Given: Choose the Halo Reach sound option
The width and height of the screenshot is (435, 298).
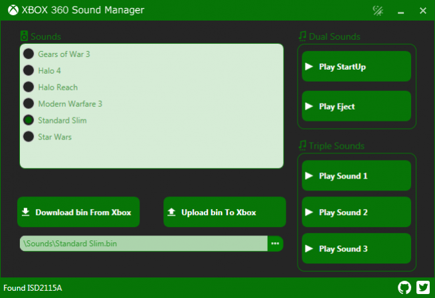Looking at the screenshot, I should click(29, 87).
